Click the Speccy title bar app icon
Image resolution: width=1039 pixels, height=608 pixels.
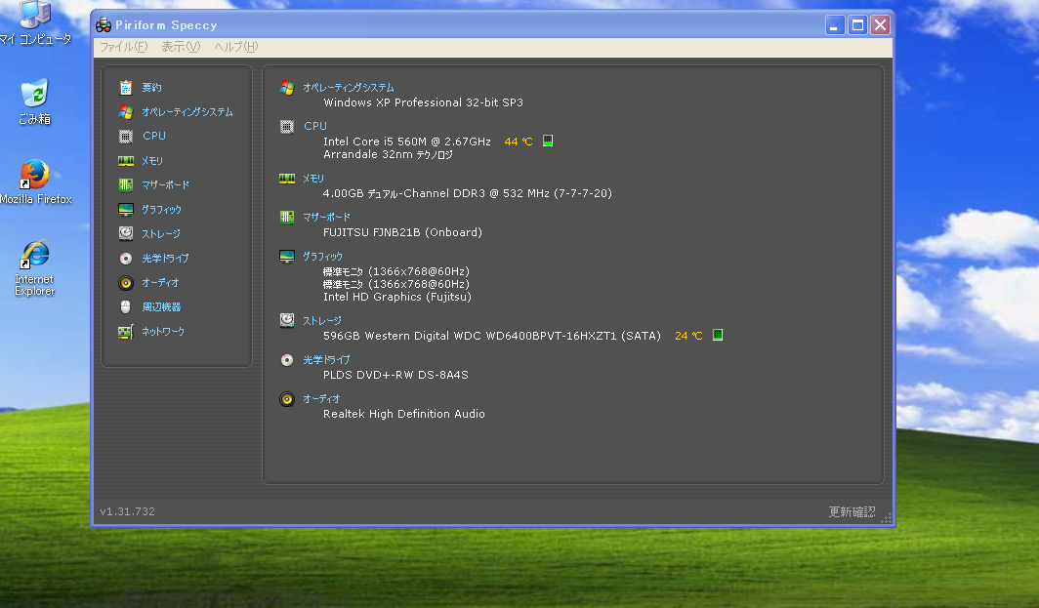tap(104, 25)
